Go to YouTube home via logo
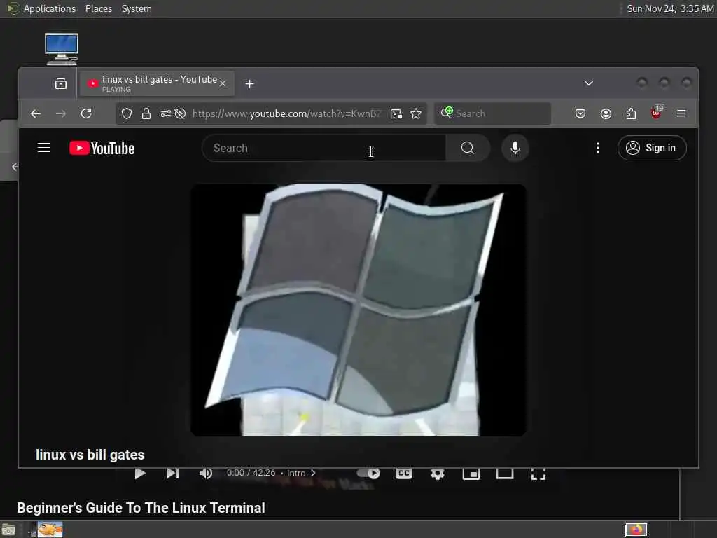This screenshot has width=717, height=538. 102,149
